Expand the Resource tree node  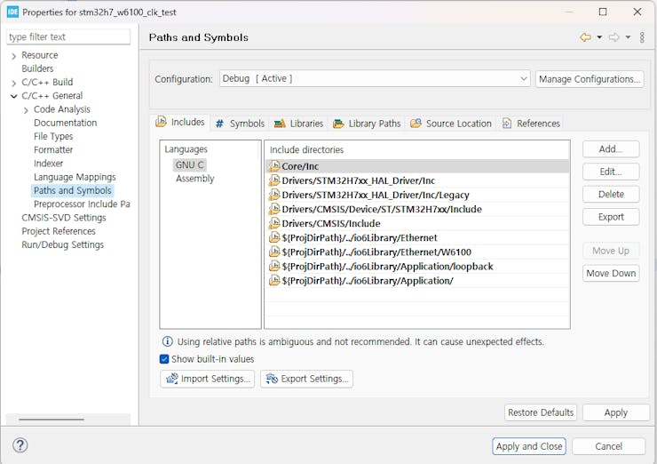pos(13,56)
